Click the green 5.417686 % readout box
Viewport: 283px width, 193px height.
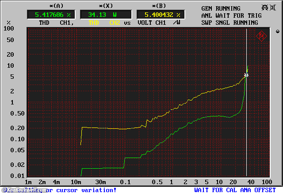(51, 15)
